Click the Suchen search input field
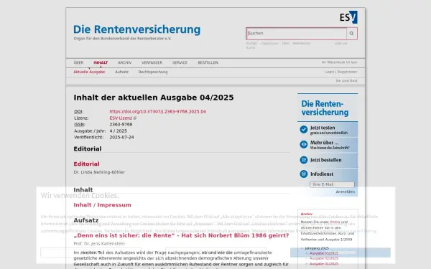Screen dimensions: 431x269 point(297,34)
